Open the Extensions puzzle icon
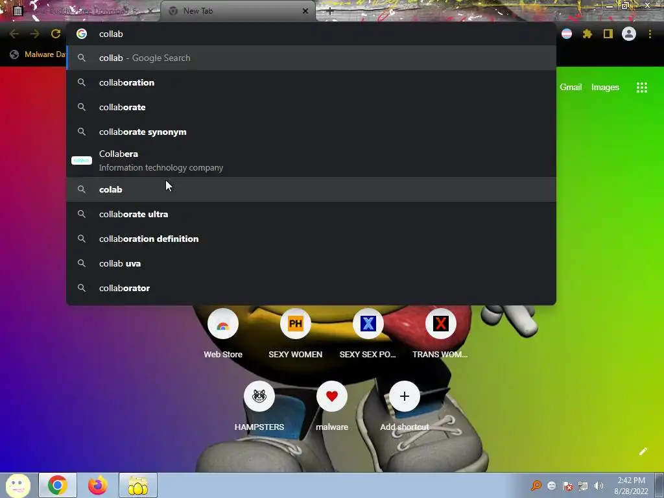 [x=587, y=34]
